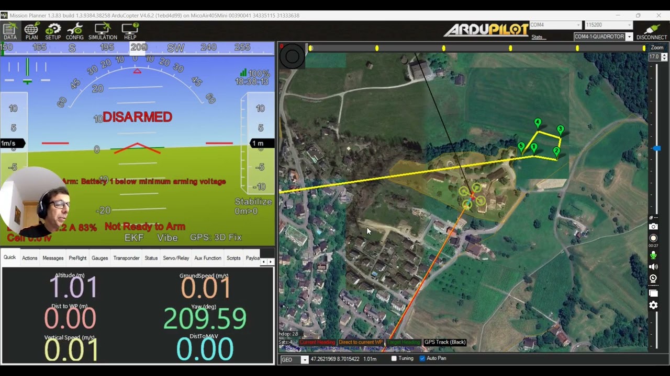Click the Altitude (m) 1.01 readout

(x=73, y=287)
